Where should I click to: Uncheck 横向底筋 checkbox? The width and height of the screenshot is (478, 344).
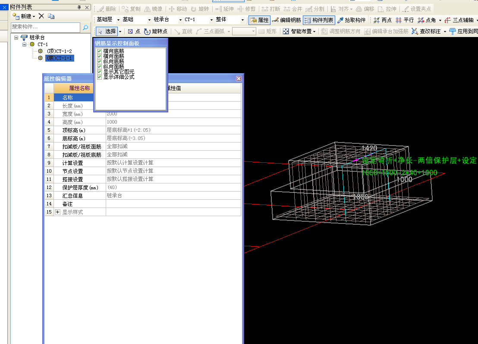(99, 51)
